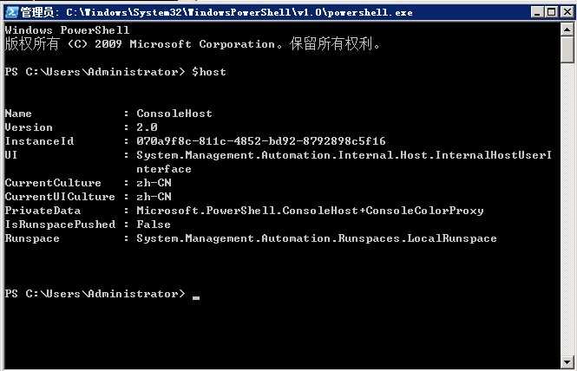Click the Microsoft Corporation copyright line
The height and width of the screenshot is (371, 577).
click(193, 44)
